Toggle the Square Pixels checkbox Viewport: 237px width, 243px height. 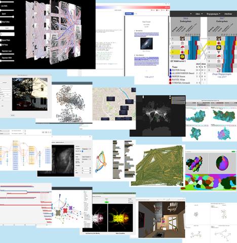pyautogui.click(x=1, y=40)
